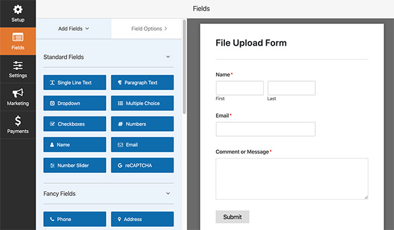Open the Marketing megaphone section
Viewport: 394px width, 230px height.
coord(18,97)
